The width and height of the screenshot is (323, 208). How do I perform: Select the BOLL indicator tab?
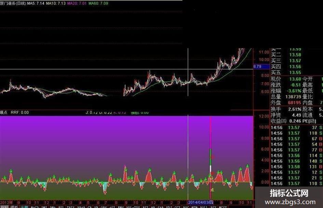pos(204,207)
